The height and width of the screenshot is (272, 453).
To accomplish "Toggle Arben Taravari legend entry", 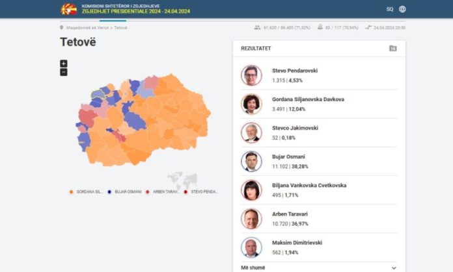I will [x=164, y=192].
